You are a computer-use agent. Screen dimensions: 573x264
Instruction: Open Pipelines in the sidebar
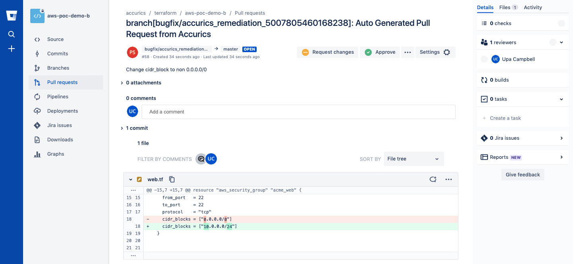coord(58,97)
